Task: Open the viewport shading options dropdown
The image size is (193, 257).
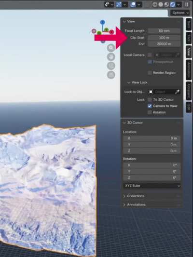Action: coord(179,5)
